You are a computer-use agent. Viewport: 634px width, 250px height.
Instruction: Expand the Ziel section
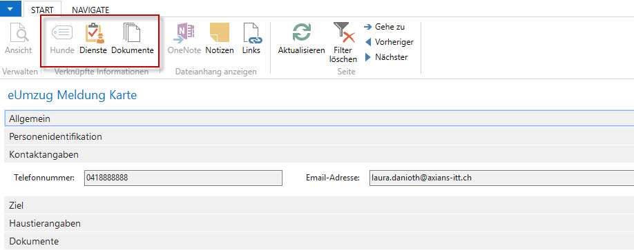coord(320,205)
